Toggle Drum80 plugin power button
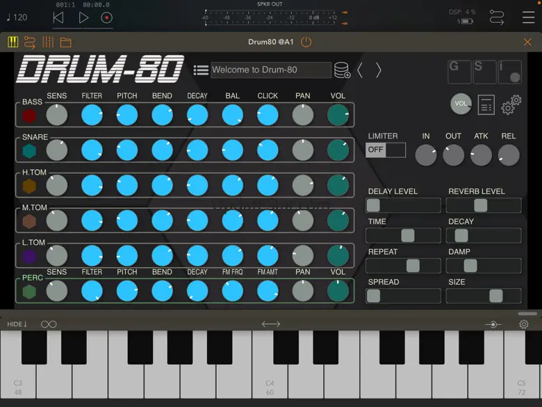Image resolution: width=542 pixels, height=407 pixels. 306,42
